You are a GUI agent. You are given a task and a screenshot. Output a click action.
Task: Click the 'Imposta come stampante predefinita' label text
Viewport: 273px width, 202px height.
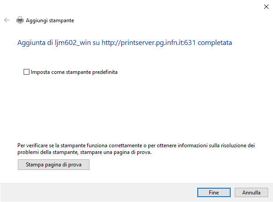pyautogui.click(x=74, y=72)
